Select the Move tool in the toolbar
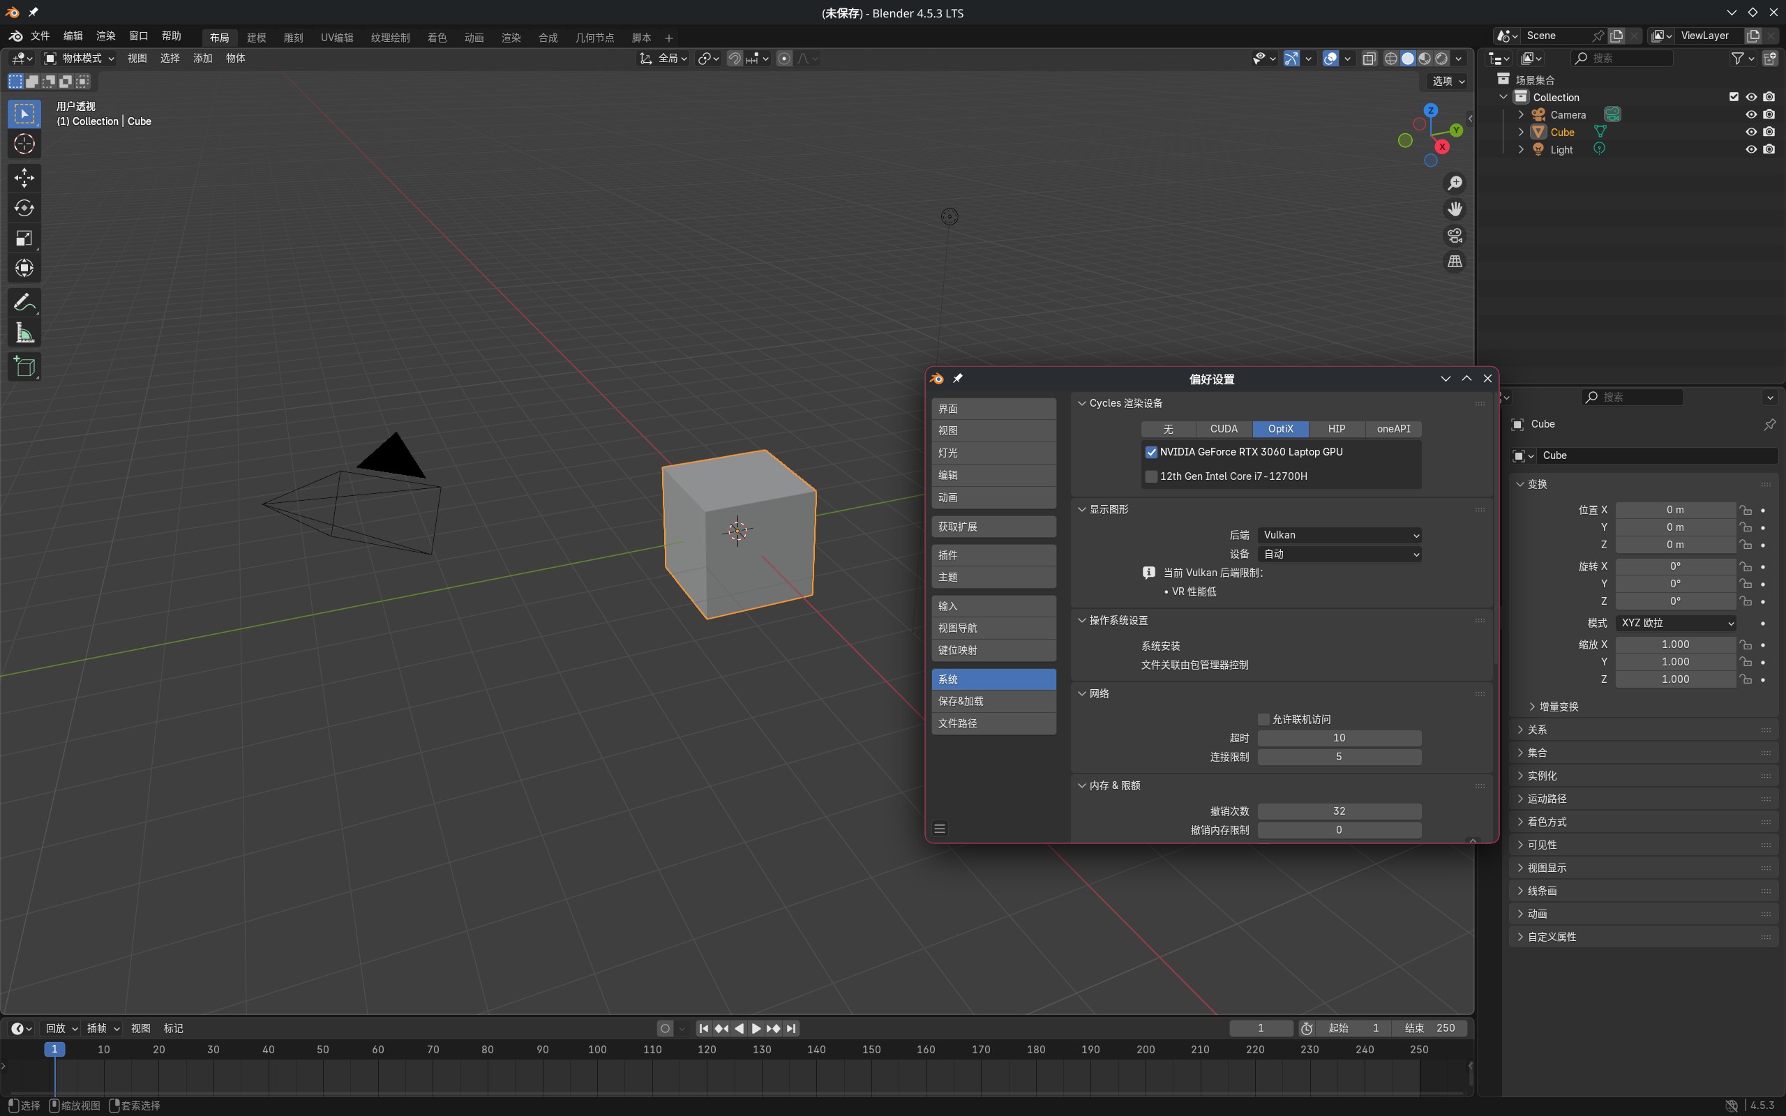1786x1116 pixels. pyautogui.click(x=24, y=177)
